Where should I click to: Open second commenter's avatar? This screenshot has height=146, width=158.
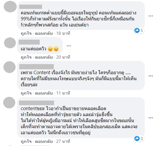click(x=10, y=43)
